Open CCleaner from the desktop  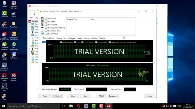tap(5, 24)
